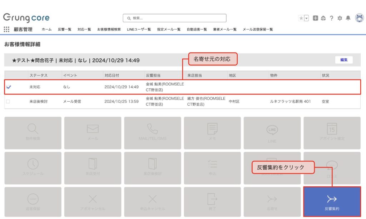The width and height of the screenshot is (366, 219).
Task: Select the メール envelope tile
Action: coord(93,132)
